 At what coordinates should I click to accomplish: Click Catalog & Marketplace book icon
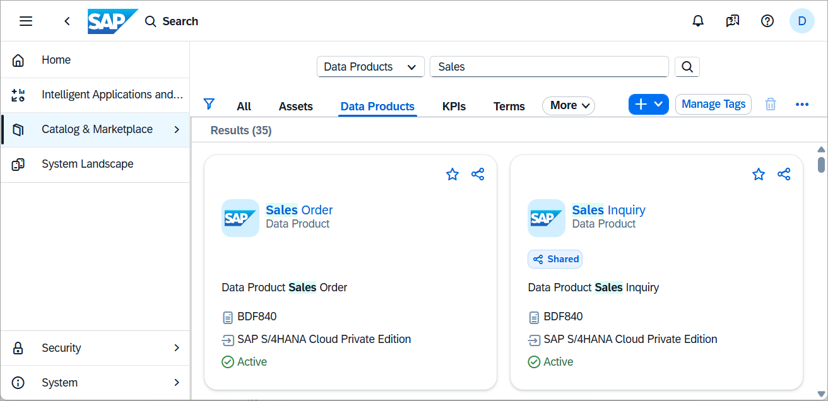tap(18, 130)
